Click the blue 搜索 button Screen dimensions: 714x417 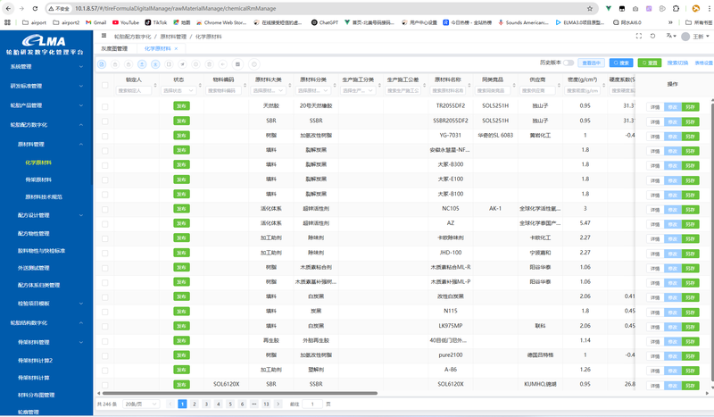tap(621, 63)
